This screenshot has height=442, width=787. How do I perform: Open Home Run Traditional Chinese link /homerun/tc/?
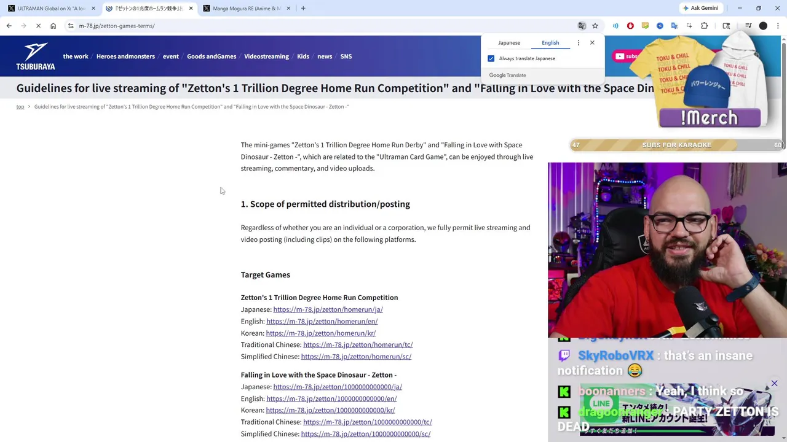click(x=358, y=344)
